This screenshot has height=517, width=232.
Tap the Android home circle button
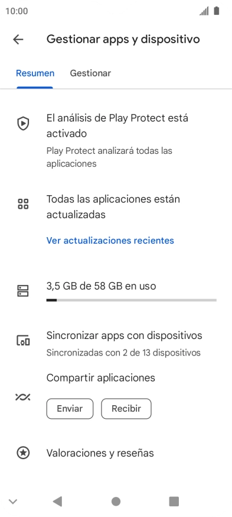coord(116,502)
